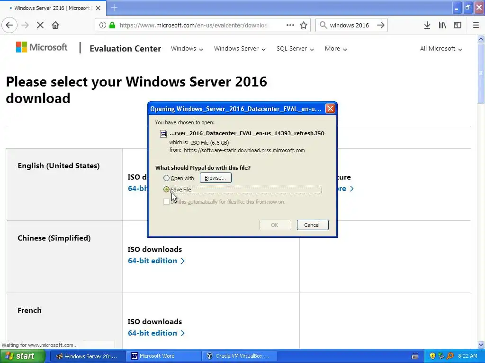
Task: Check Do this automatically for files
Action: pos(166,202)
